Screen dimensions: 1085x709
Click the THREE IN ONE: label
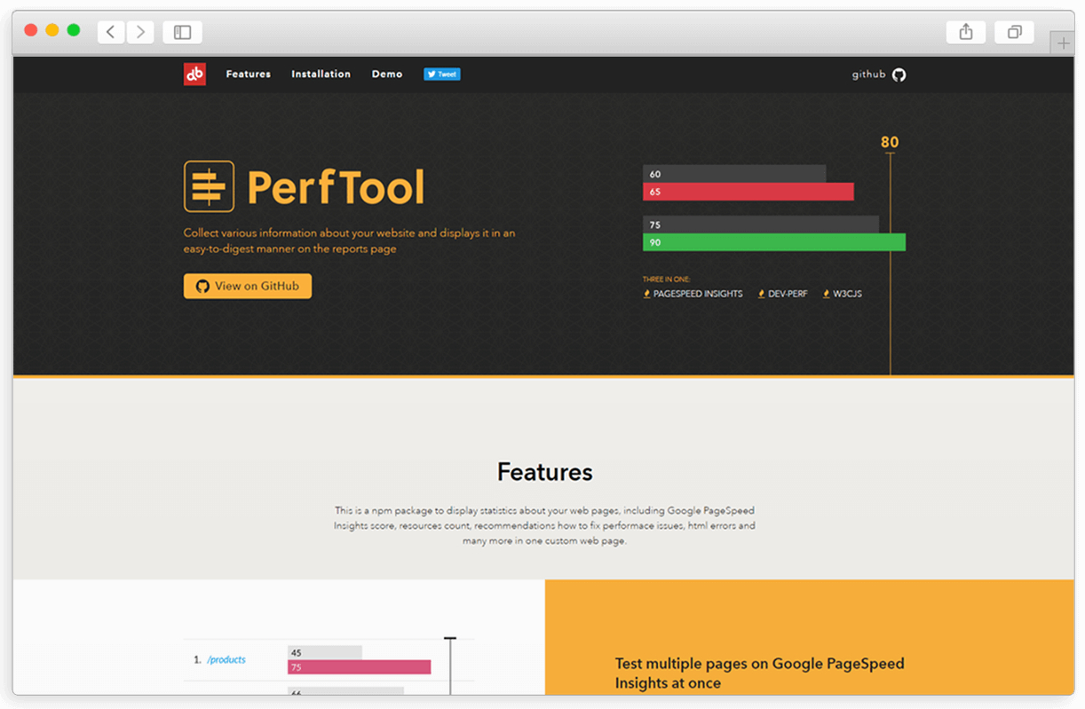pyautogui.click(x=667, y=280)
